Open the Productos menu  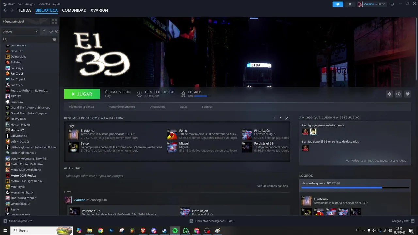[43, 4]
